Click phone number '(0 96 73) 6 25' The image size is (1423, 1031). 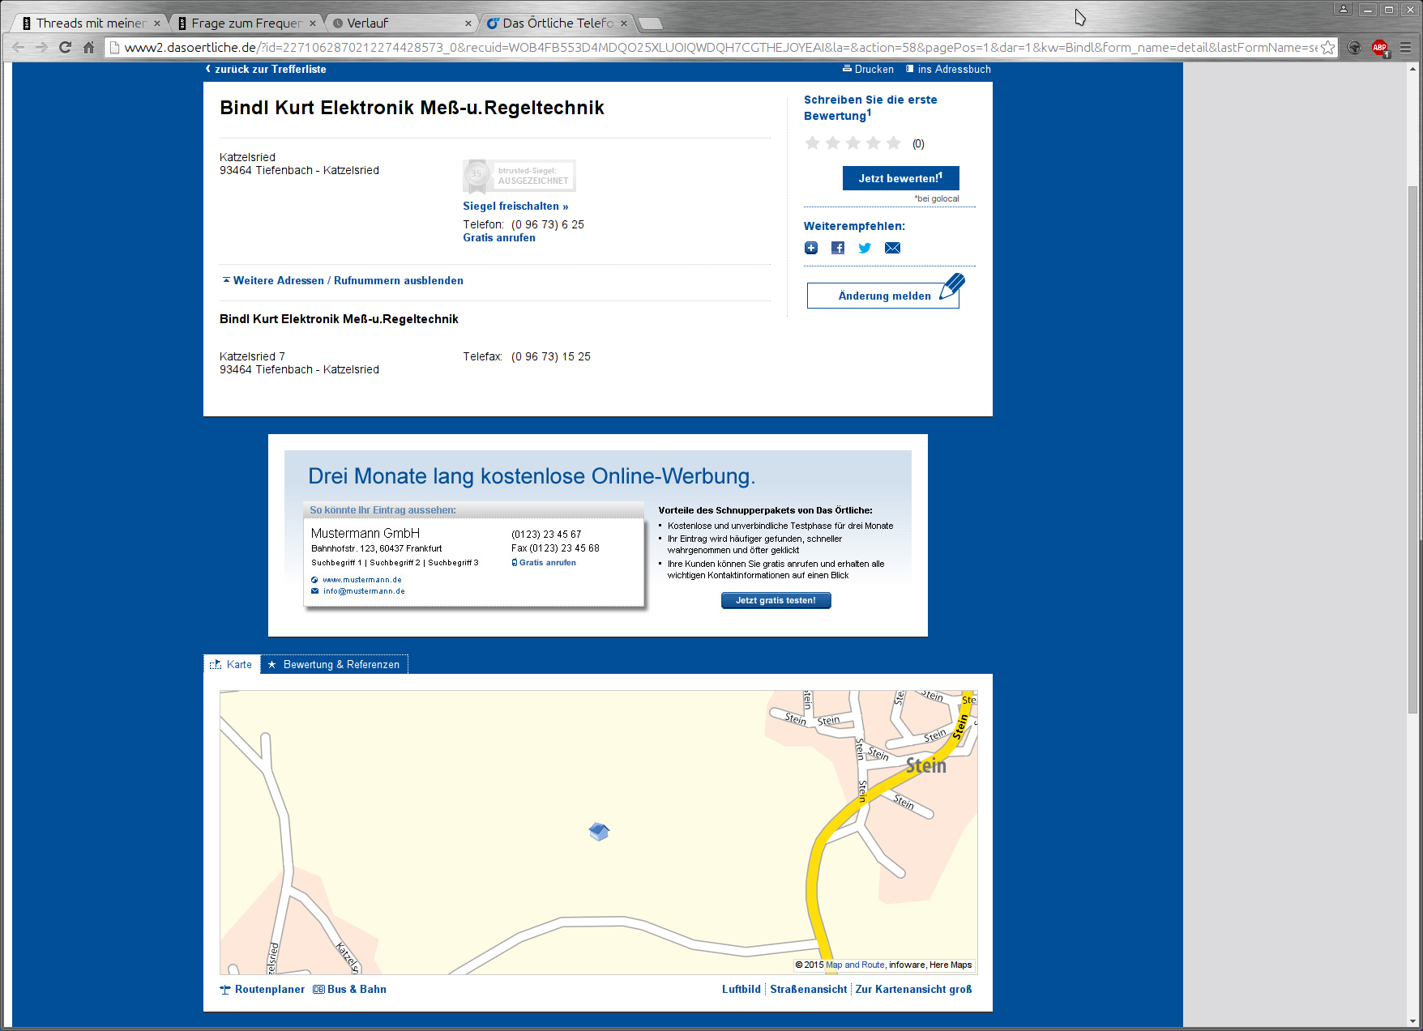[548, 224]
